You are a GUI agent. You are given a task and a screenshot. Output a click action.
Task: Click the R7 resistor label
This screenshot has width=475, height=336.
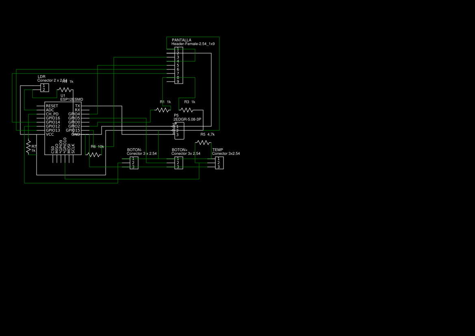click(x=34, y=147)
